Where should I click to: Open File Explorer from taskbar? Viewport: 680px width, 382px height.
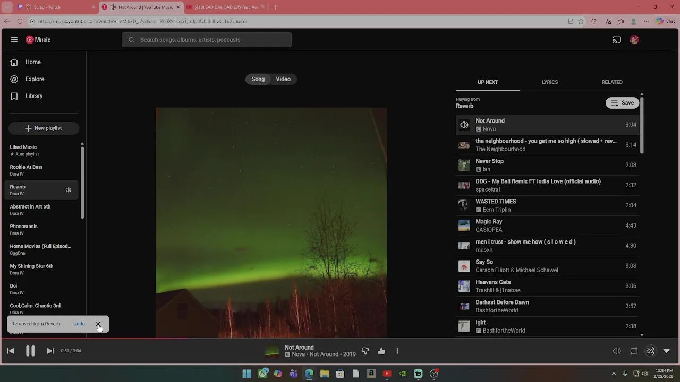pyautogui.click(x=325, y=374)
